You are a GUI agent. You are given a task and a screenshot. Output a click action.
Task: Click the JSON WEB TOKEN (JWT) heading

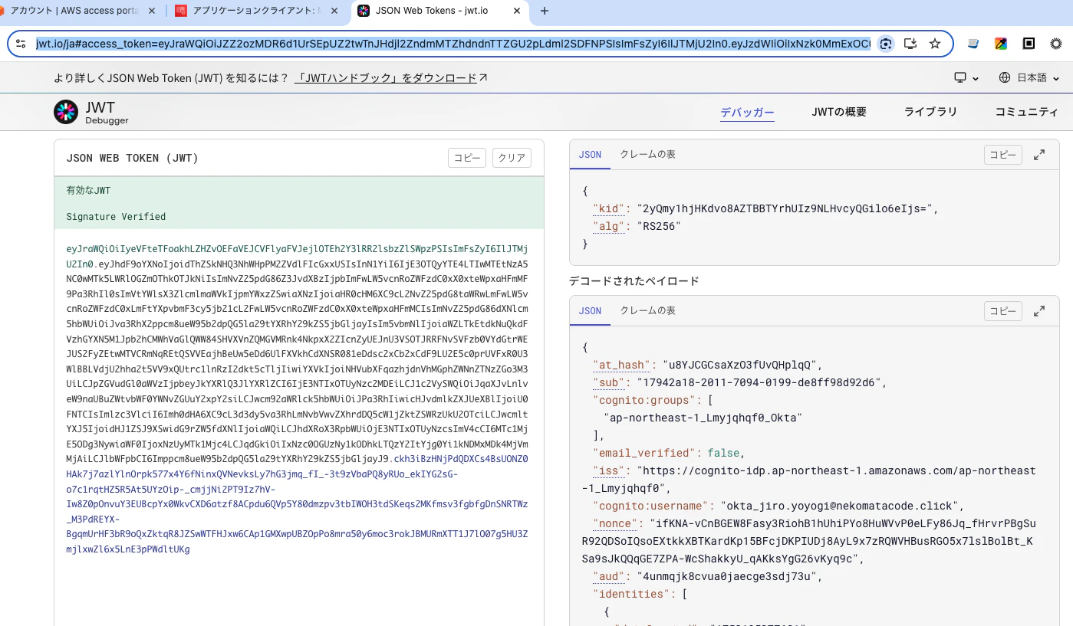pos(133,159)
